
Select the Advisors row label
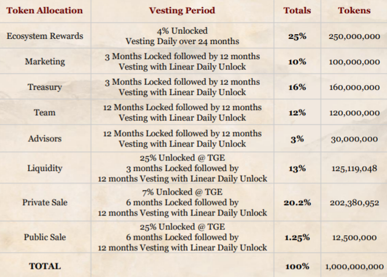click(45, 138)
